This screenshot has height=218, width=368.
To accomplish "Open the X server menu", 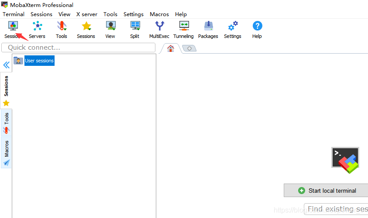I will click(x=86, y=14).
